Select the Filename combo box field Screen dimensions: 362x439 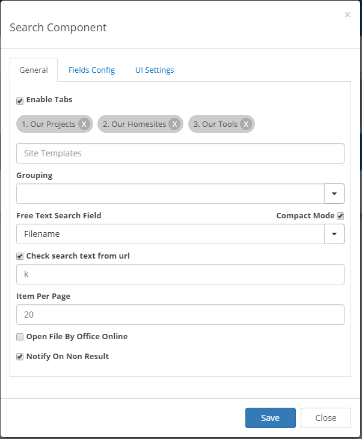pyautogui.click(x=171, y=234)
